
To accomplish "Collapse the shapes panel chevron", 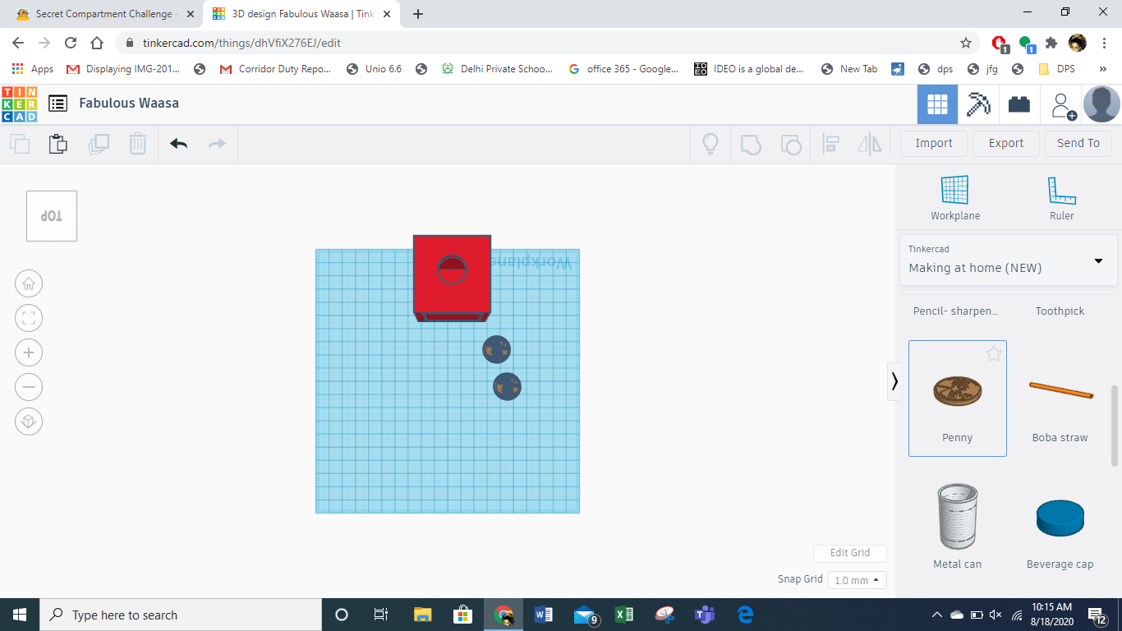I will [x=894, y=381].
